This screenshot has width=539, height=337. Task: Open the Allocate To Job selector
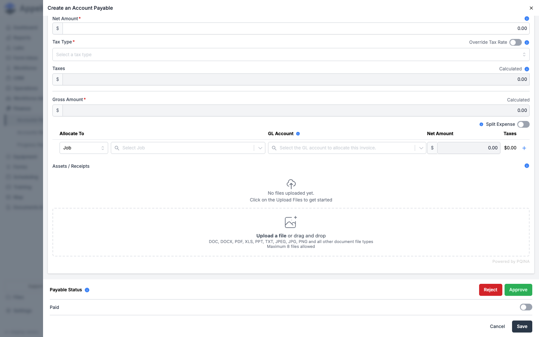84,148
